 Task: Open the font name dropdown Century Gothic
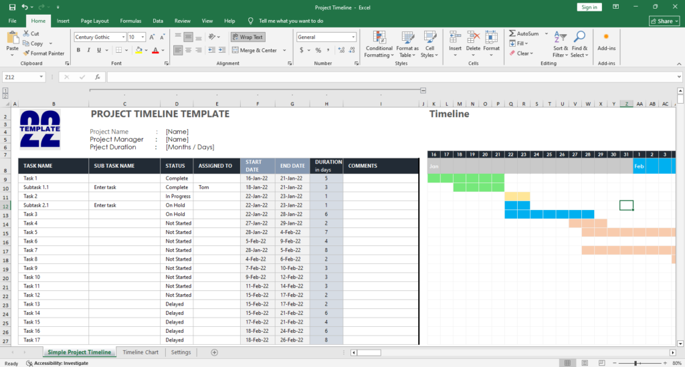pos(124,37)
